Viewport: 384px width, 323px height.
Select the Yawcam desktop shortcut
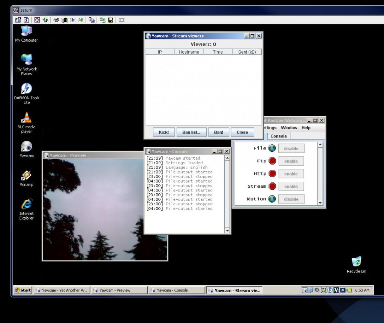point(27,149)
